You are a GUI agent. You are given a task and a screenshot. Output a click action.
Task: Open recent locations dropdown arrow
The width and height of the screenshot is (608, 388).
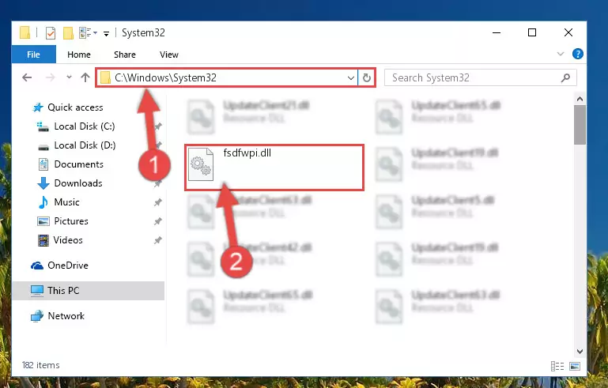(69, 77)
